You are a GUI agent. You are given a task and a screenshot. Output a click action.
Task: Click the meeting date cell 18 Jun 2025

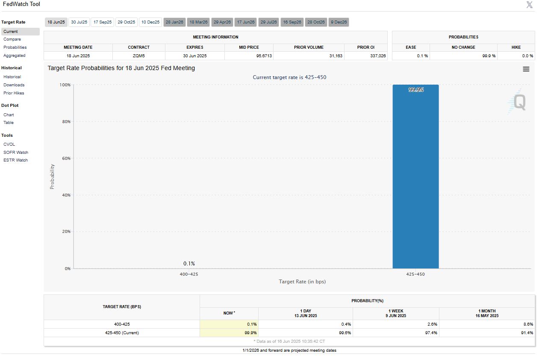click(x=78, y=56)
